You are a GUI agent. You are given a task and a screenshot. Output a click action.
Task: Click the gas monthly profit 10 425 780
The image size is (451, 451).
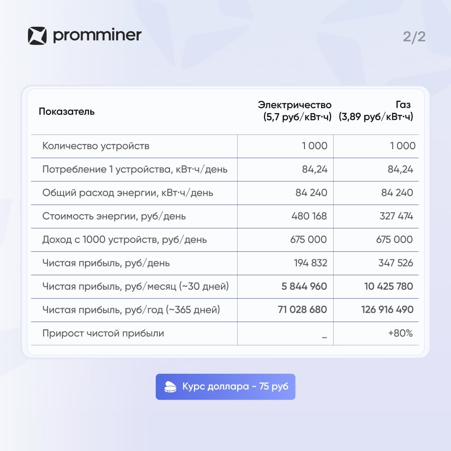[x=389, y=286]
